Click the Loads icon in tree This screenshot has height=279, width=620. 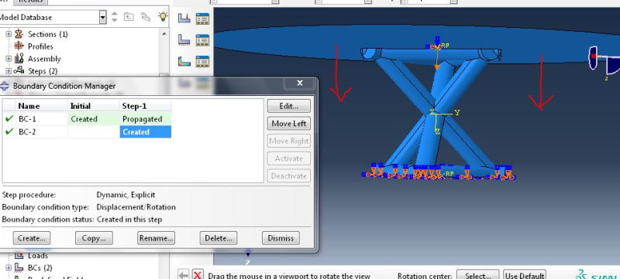(19, 256)
